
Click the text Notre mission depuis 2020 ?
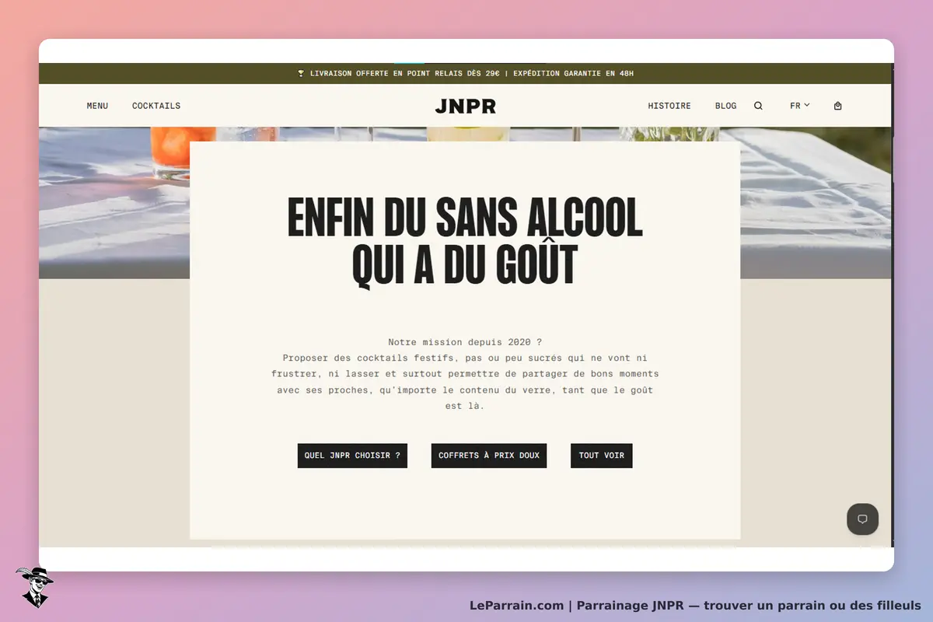point(465,342)
